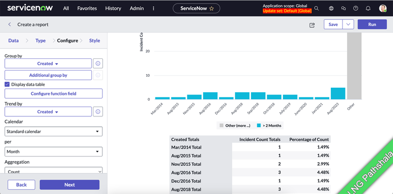
Task: Click the Next button
Action: [69, 185]
